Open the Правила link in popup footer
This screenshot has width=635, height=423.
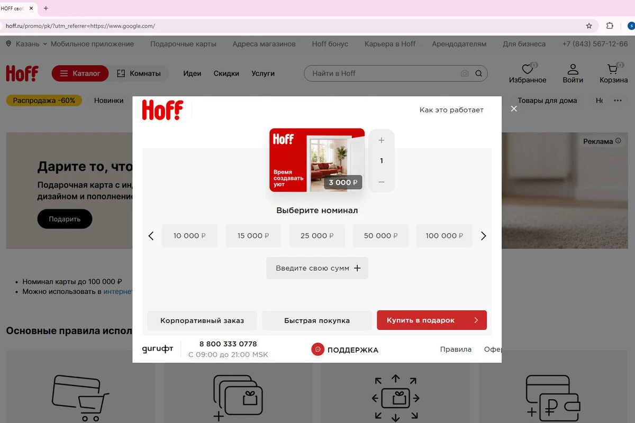coord(456,350)
